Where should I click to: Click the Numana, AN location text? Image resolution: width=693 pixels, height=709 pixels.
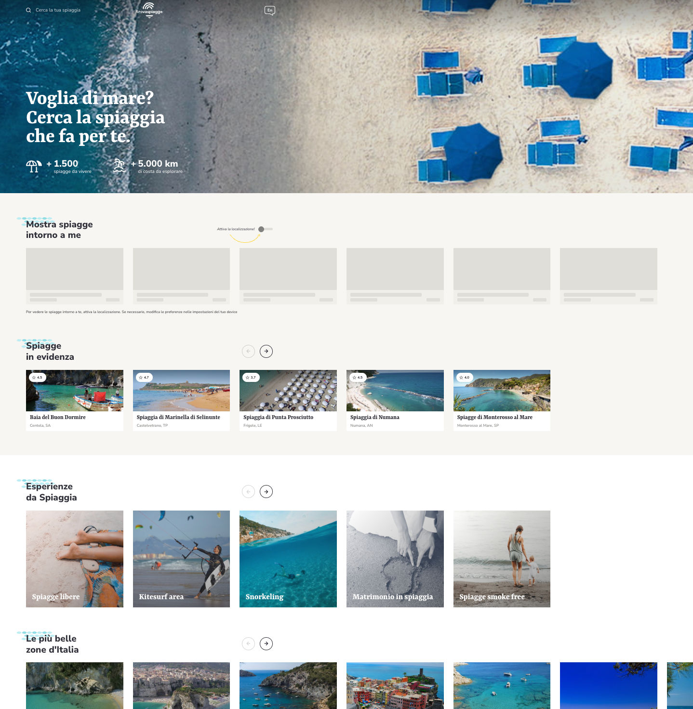point(361,426)
